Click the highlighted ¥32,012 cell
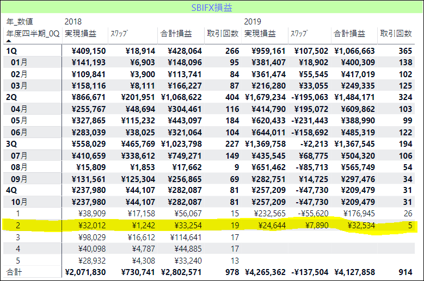Viewport: 424px width, 281px height. (92, 226)
